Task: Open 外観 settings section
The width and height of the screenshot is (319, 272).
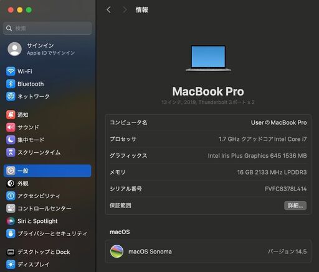Action: coord(47,183)
